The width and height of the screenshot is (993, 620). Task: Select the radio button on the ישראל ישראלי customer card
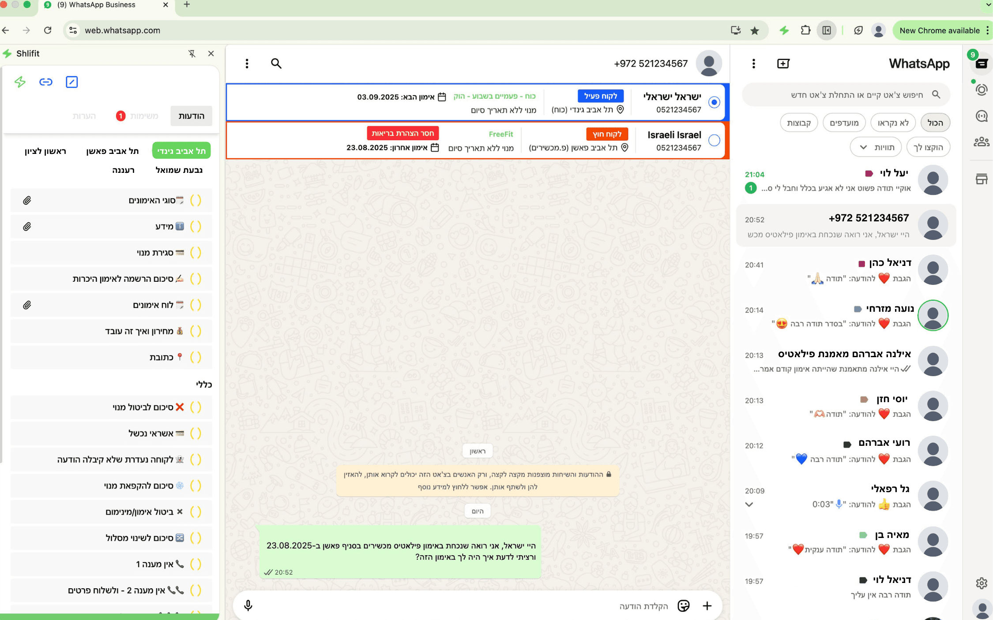pyautogui.click(x=714, y=101)
